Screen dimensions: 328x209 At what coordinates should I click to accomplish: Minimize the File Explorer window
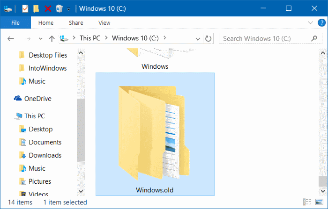pyautogui.click(x=263, y=8)
